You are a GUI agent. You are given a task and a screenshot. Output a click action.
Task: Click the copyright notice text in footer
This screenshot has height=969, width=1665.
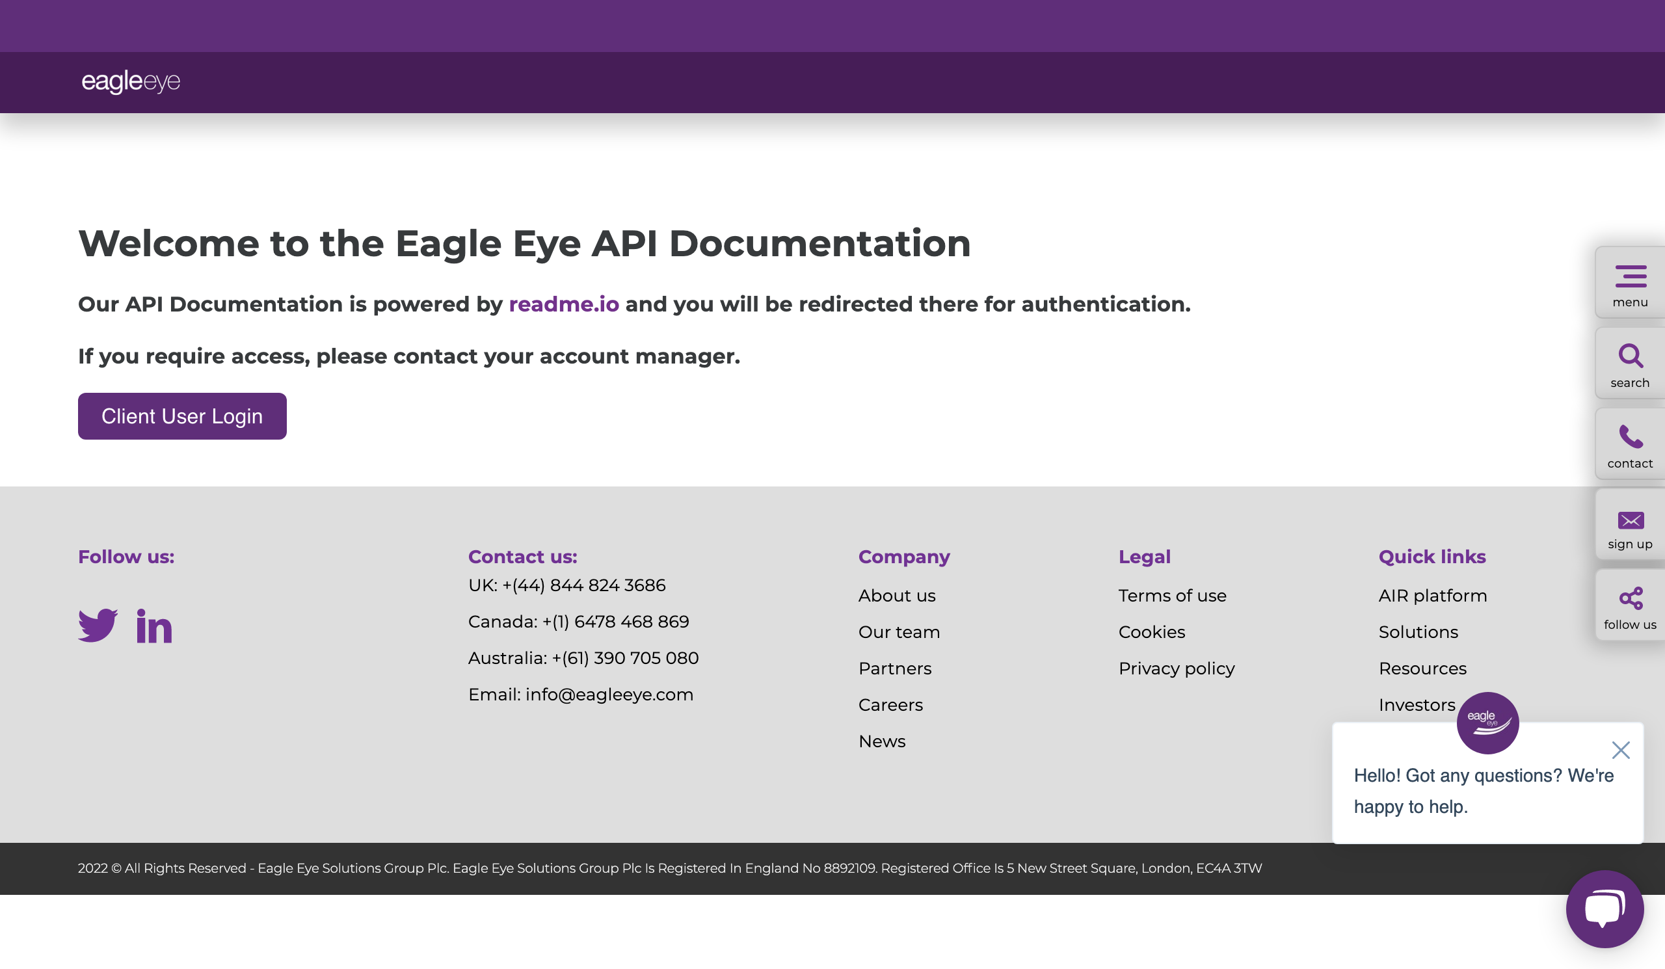(x=670, y=869)
